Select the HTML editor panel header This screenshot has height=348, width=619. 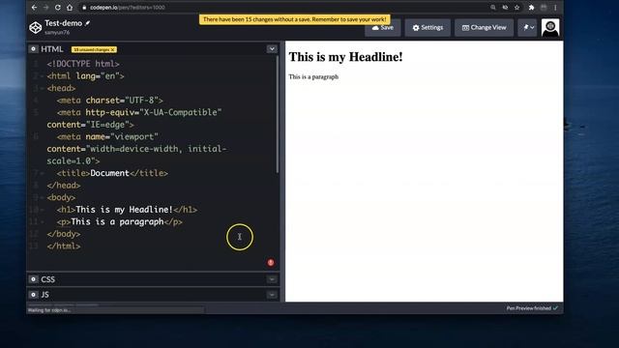(153, 49)
